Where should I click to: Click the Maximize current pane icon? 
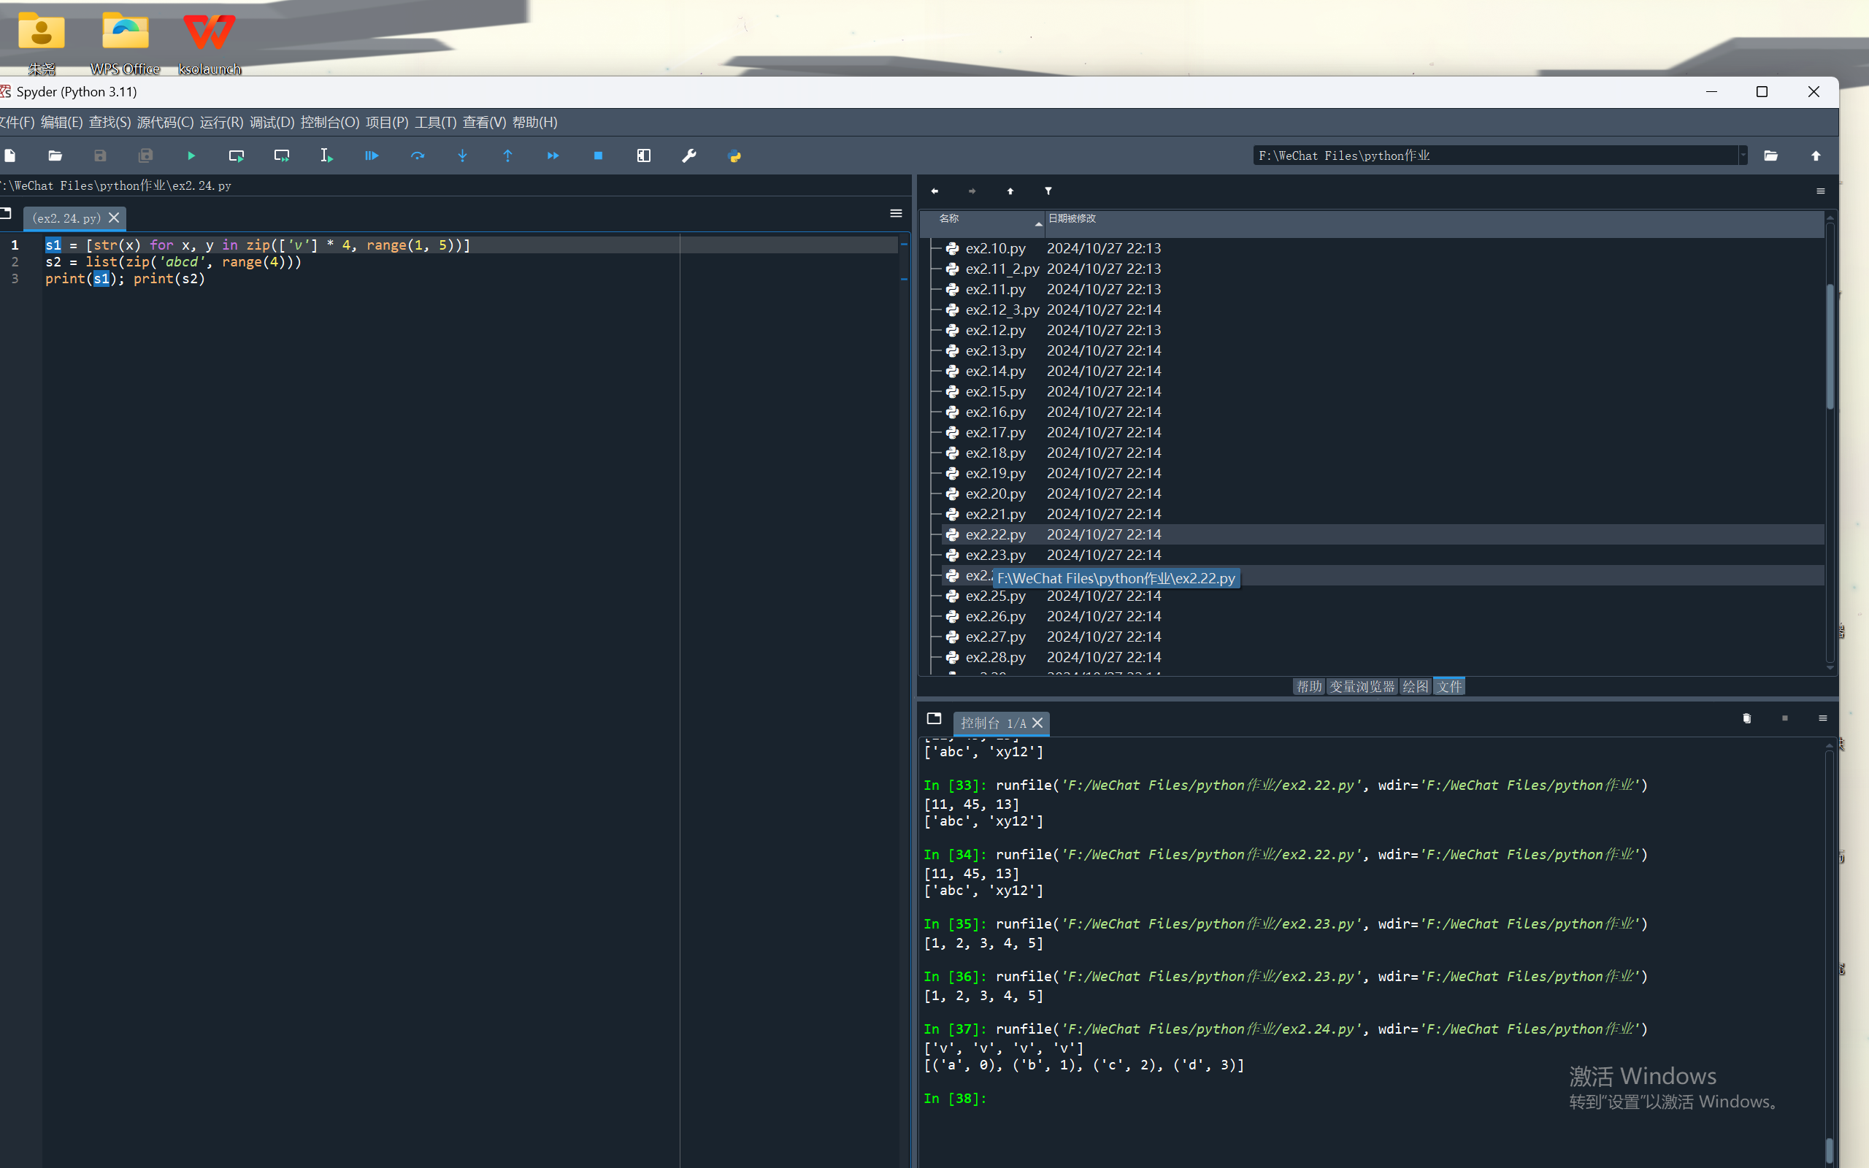click(x=643, y=156)
